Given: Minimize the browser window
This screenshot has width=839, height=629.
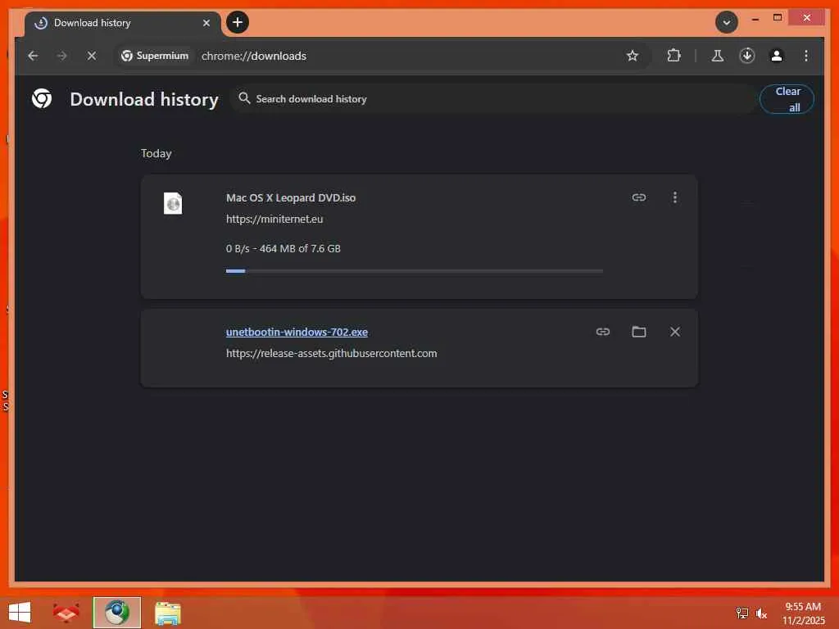Looking at the screenshot, I should point(755,19).
